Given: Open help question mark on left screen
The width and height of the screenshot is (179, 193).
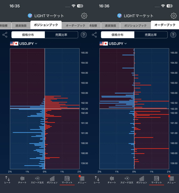Looking at the screenshot, I should (84, 35).
